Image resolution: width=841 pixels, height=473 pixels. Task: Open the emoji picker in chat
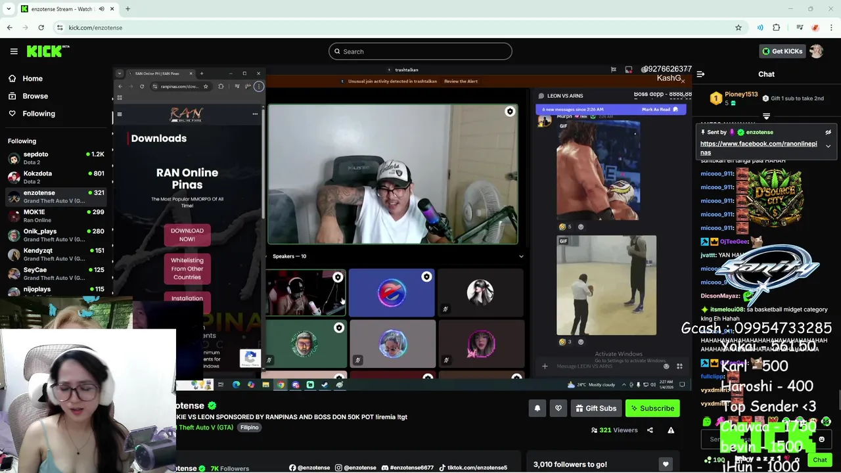pyautogui.click(x=821, y=439)
